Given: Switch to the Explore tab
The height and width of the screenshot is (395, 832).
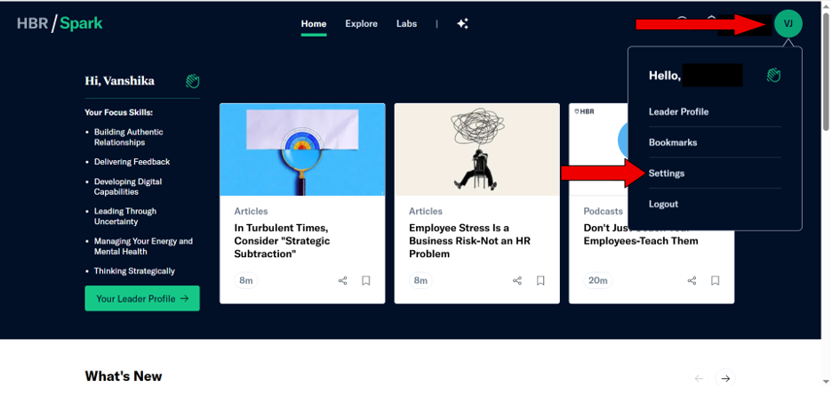Looking at the screenshot, I should pyautogui.click(x=361, y=24).
